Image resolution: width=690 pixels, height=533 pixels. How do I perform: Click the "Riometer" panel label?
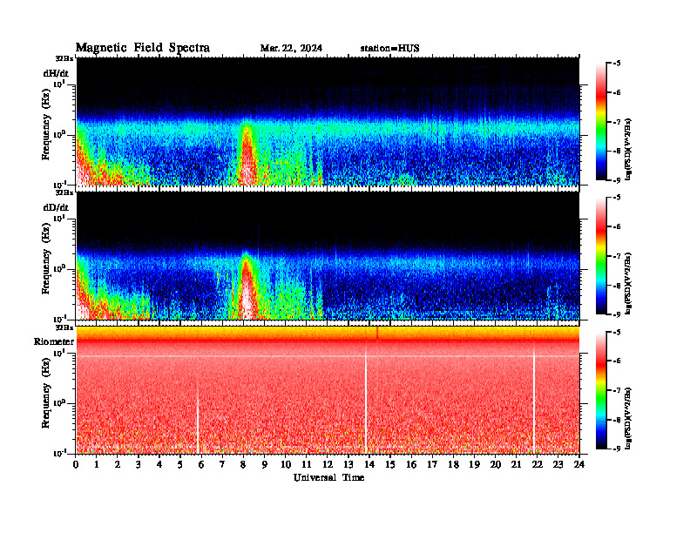tap(54, 341)
